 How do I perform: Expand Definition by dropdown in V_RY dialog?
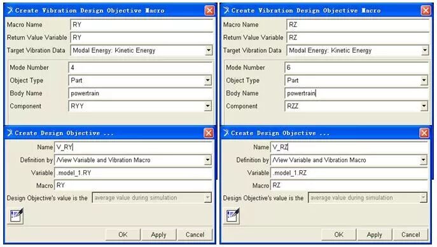point(207,160)
